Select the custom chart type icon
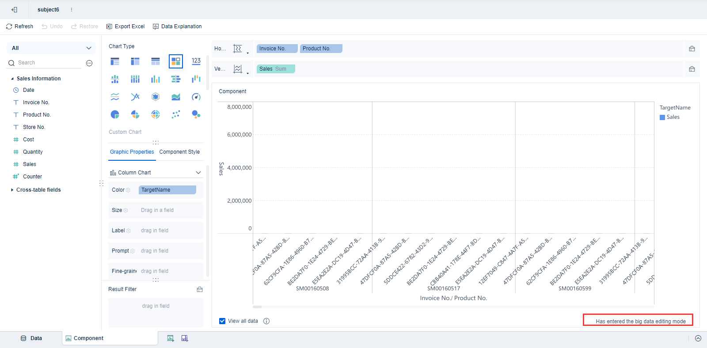707x348 pixels. 176,61
